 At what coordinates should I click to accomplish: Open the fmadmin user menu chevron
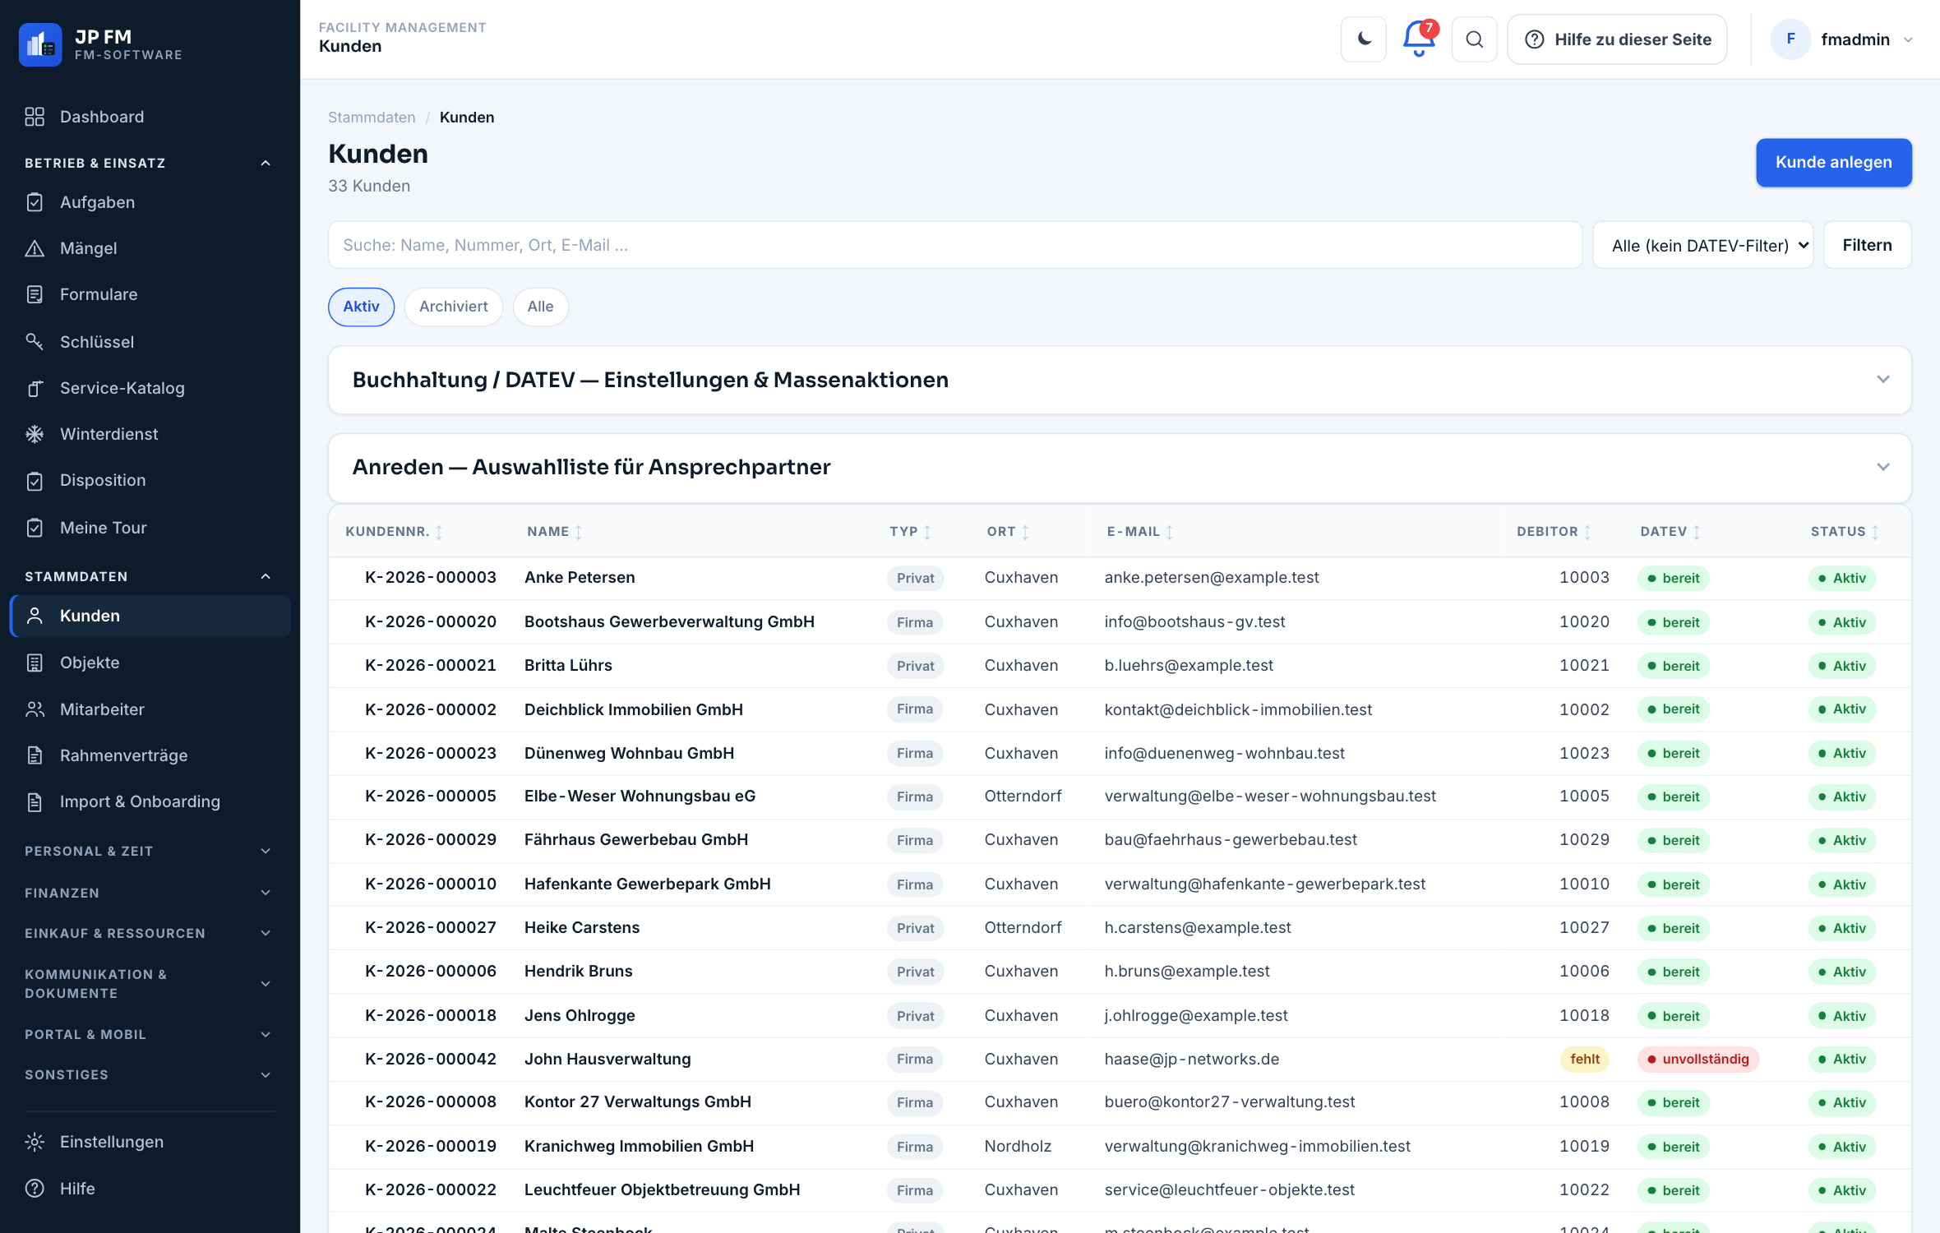1909,39
